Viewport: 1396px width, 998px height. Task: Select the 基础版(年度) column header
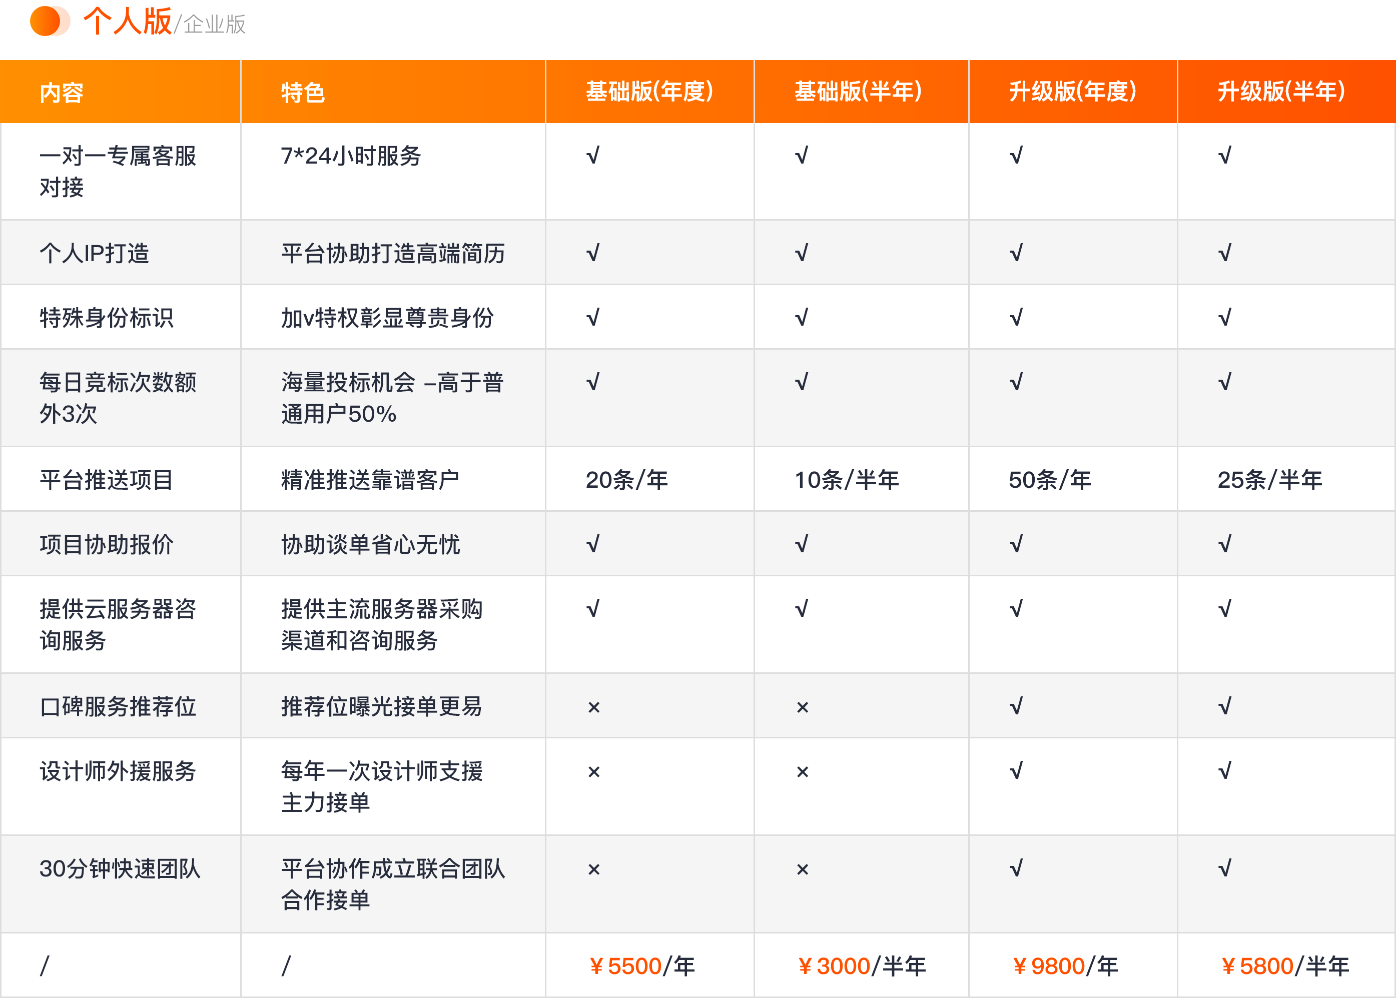650,91
